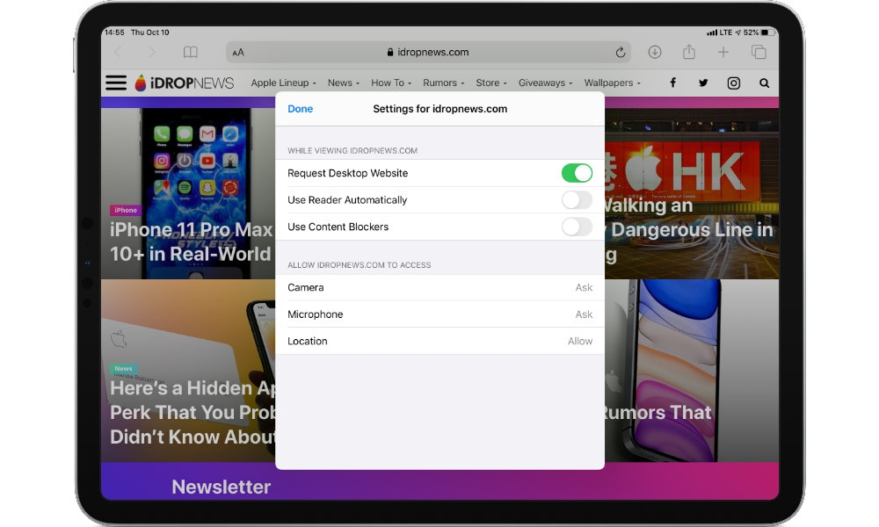
Task: Click the Newsletter heading
Action: coord(221,487)
